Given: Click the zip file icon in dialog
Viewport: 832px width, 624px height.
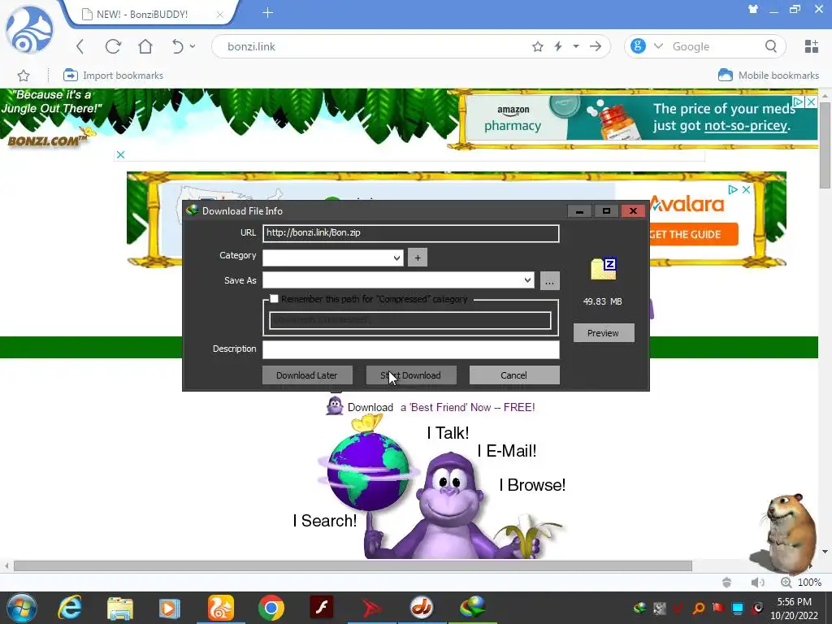Looking at the screenshot, I should pos(604,269).
